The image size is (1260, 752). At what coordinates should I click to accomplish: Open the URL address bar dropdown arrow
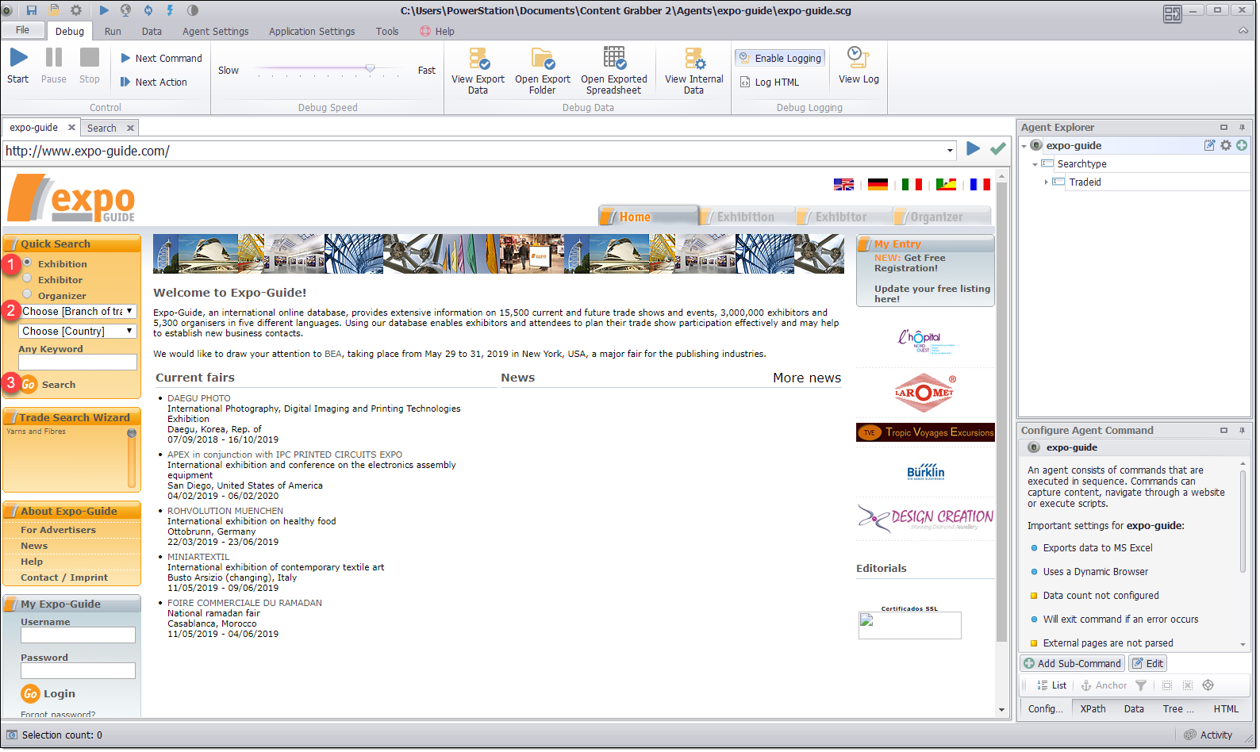[950, 151]
